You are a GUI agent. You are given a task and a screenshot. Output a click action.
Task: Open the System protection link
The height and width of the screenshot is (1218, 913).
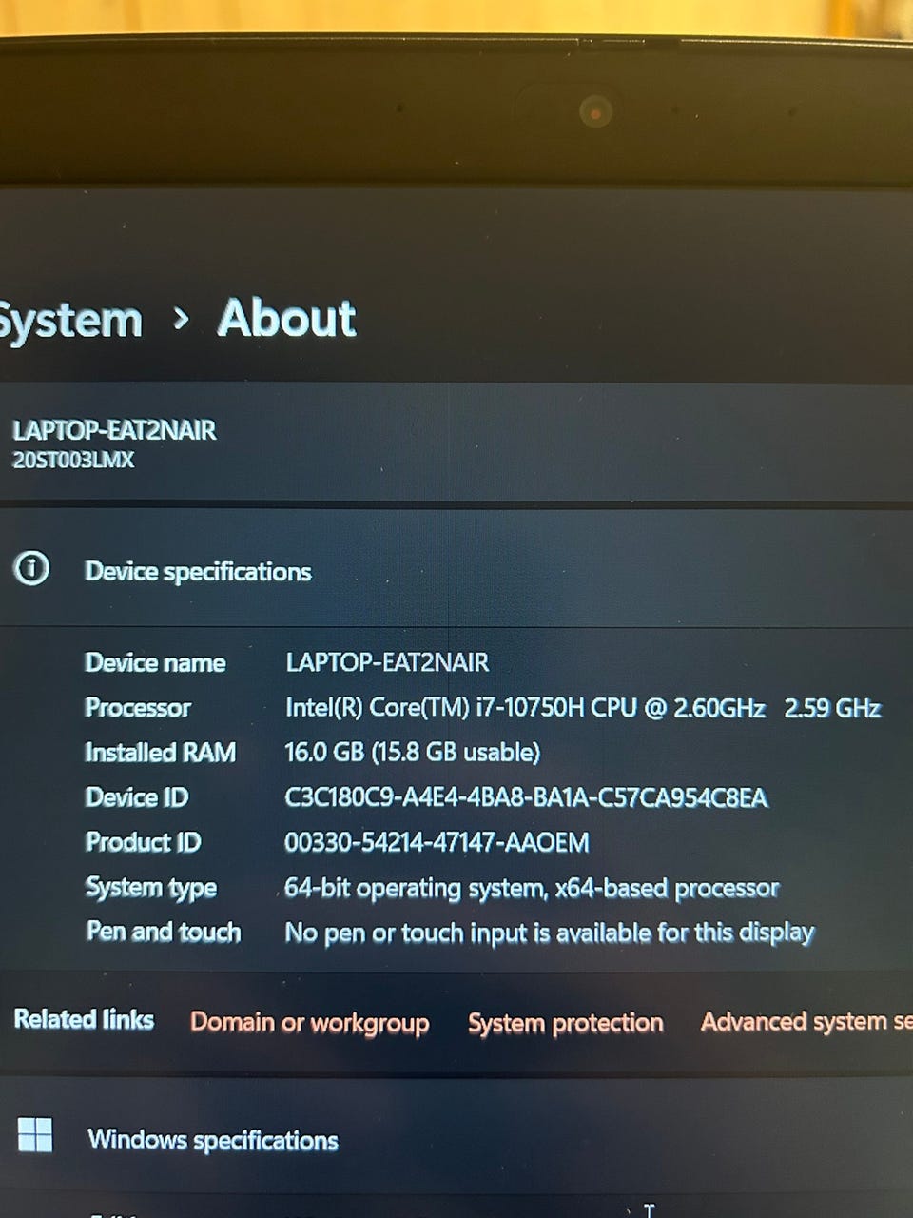point(566,1023)
